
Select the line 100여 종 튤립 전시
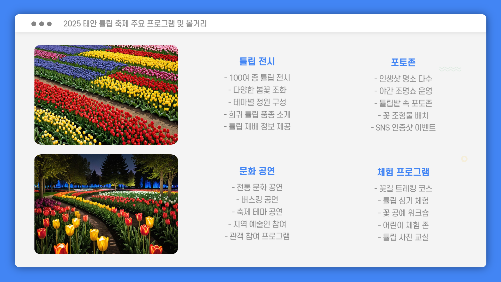point(257,78)
